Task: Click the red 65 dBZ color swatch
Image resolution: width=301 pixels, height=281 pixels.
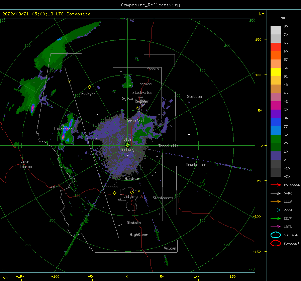Action: pos(276,47)
